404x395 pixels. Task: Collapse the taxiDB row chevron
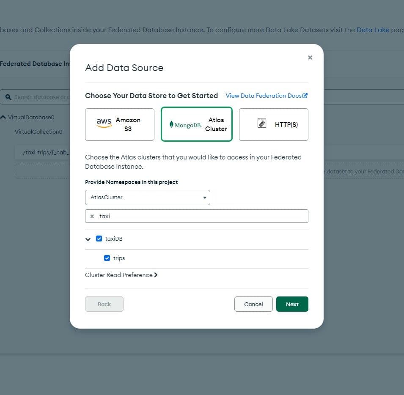tap(88, 239)
